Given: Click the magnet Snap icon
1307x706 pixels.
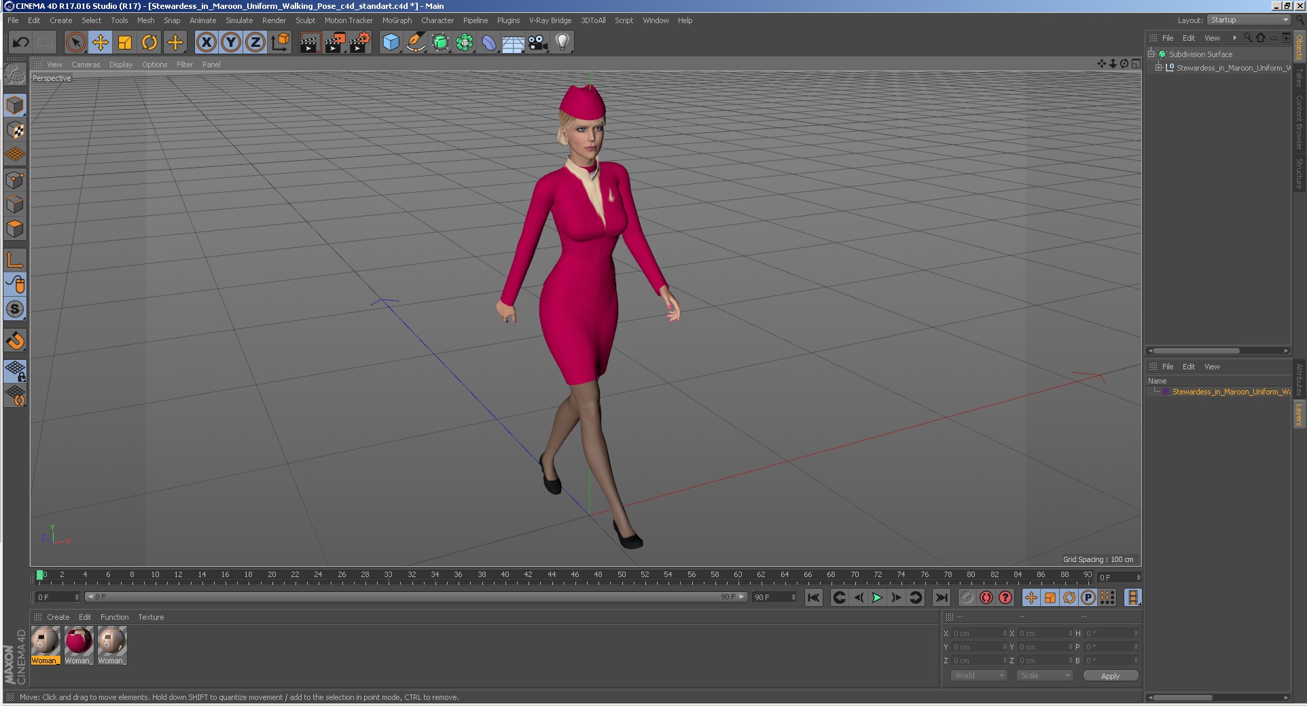Looking at the screenshot, I should point(15,340).
